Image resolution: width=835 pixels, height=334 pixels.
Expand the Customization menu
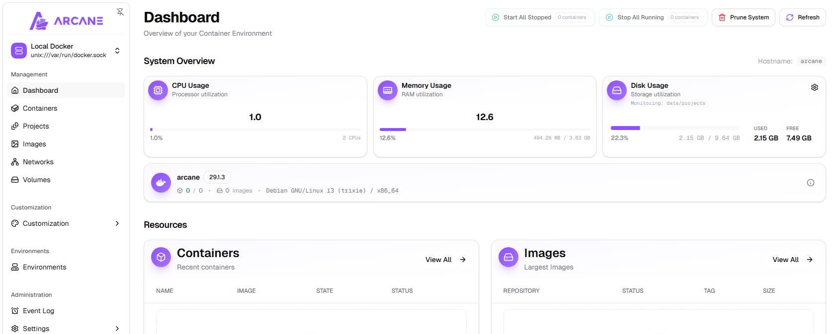pos(117,223)
